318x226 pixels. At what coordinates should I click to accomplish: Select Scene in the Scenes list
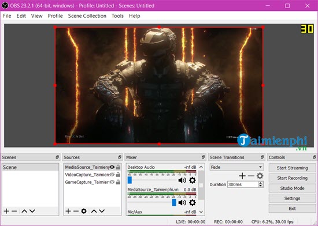(x=31, y=167)
